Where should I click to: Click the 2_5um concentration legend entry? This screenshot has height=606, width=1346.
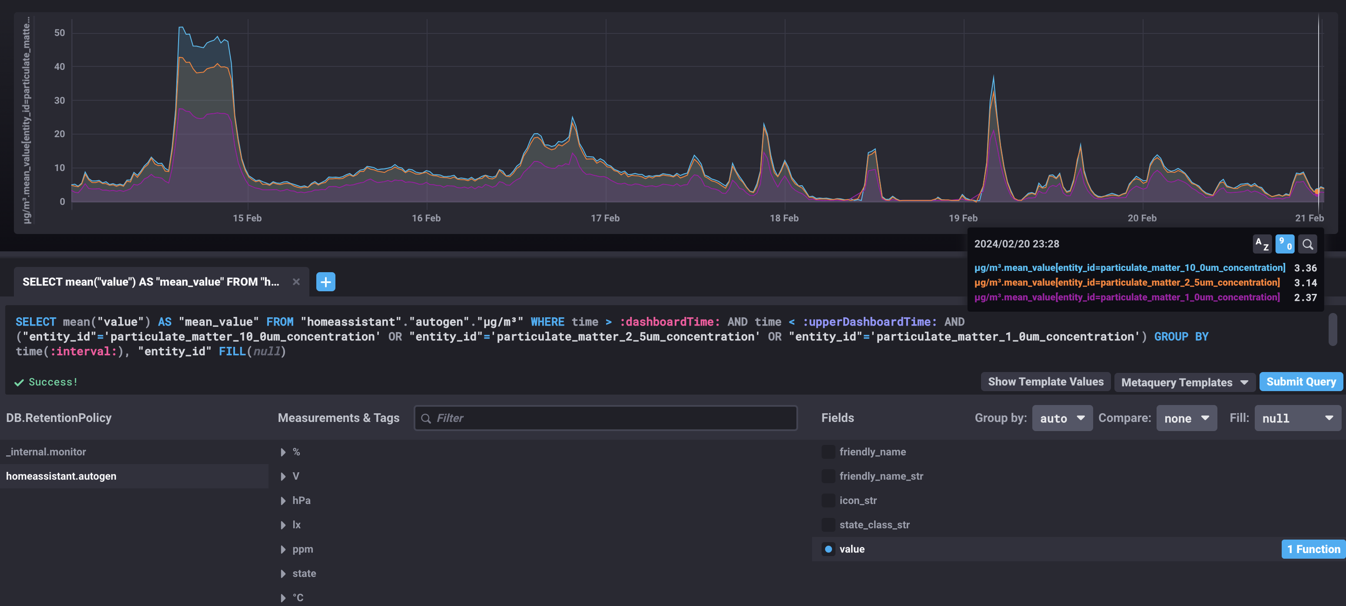click(x=1127, y=283)
